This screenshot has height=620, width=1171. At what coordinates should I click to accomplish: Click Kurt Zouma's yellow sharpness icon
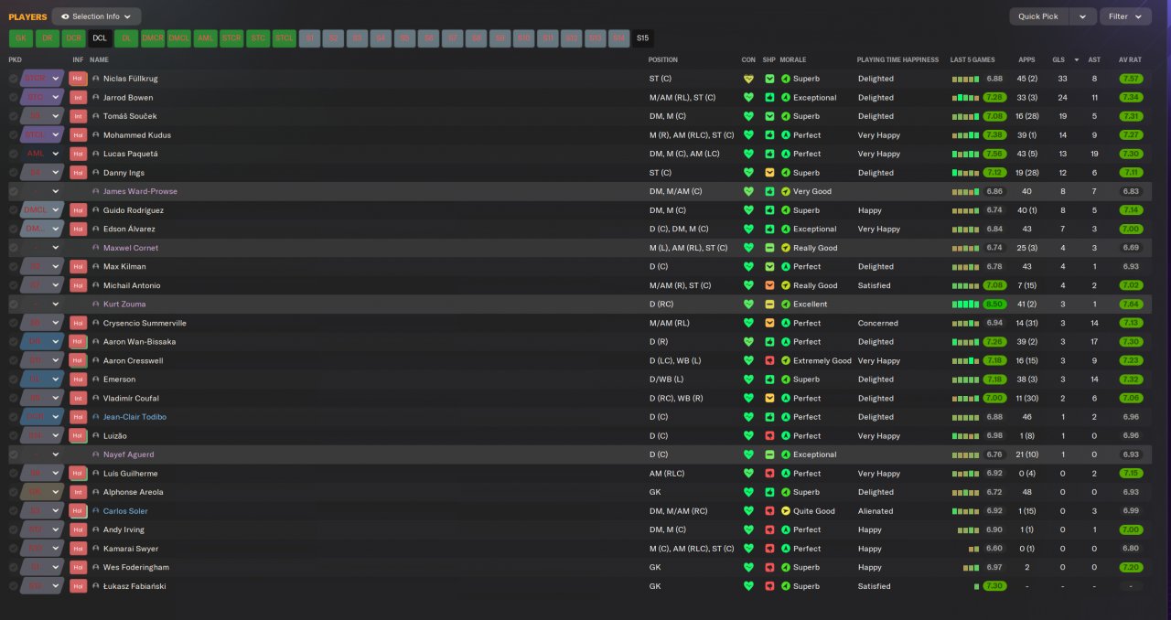tap(769, 304)
